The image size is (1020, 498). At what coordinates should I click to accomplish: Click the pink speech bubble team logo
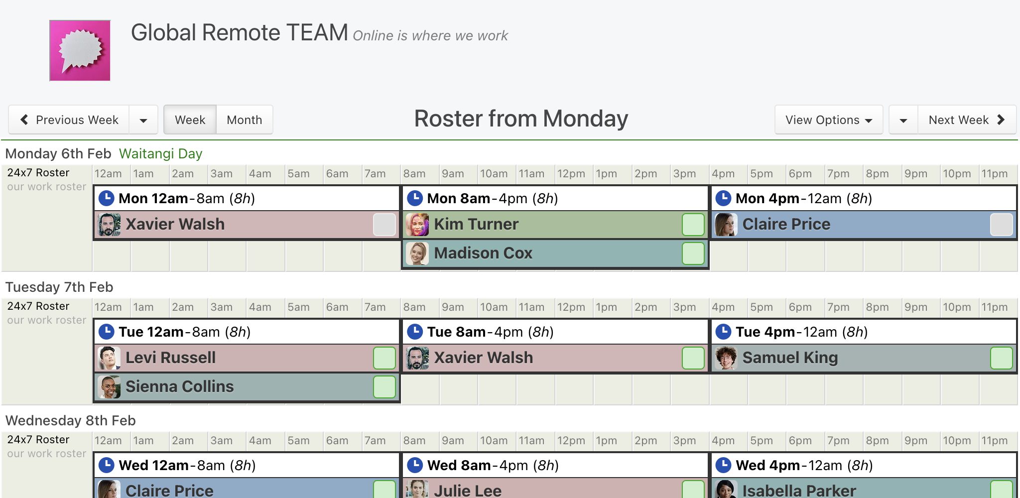tap(80, 50)
